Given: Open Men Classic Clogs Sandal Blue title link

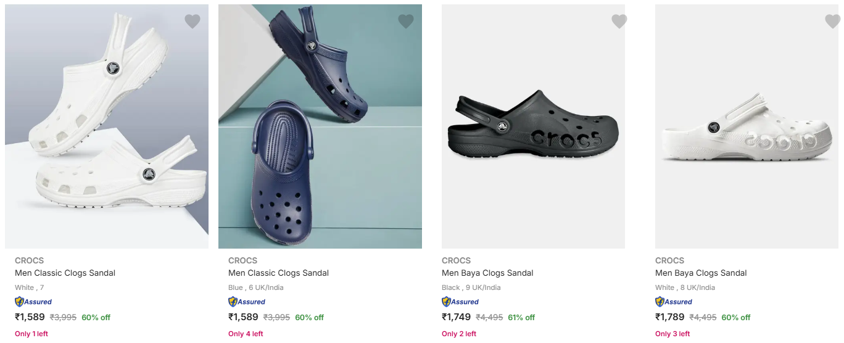Looking at the screenshot, I should 279,273.
